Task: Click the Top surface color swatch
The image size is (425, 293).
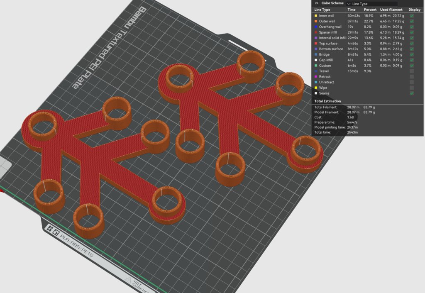Action: pyautogui.click(x=316, y=43)
